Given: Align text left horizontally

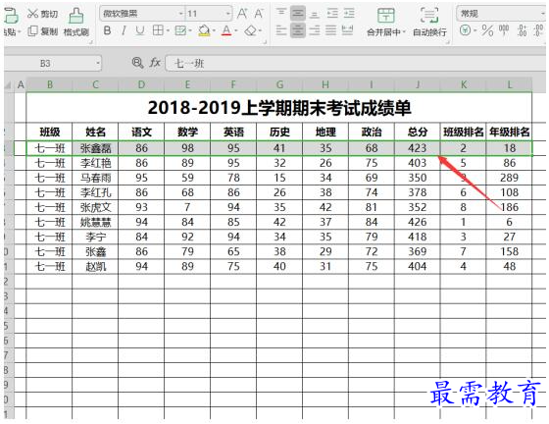Looking at the screenshot, I should (280, 30).
